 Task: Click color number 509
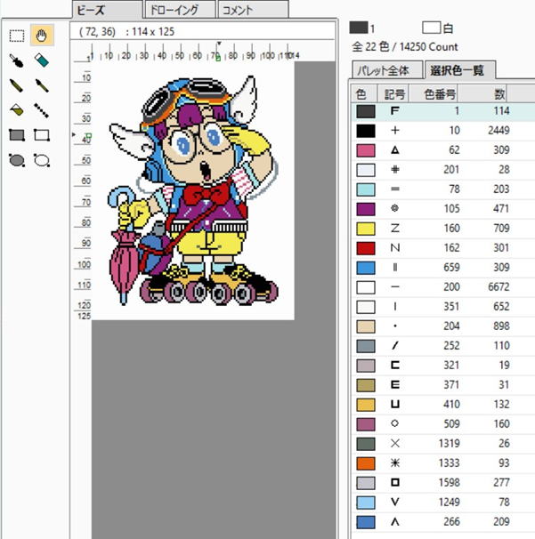tap(451, 424)
